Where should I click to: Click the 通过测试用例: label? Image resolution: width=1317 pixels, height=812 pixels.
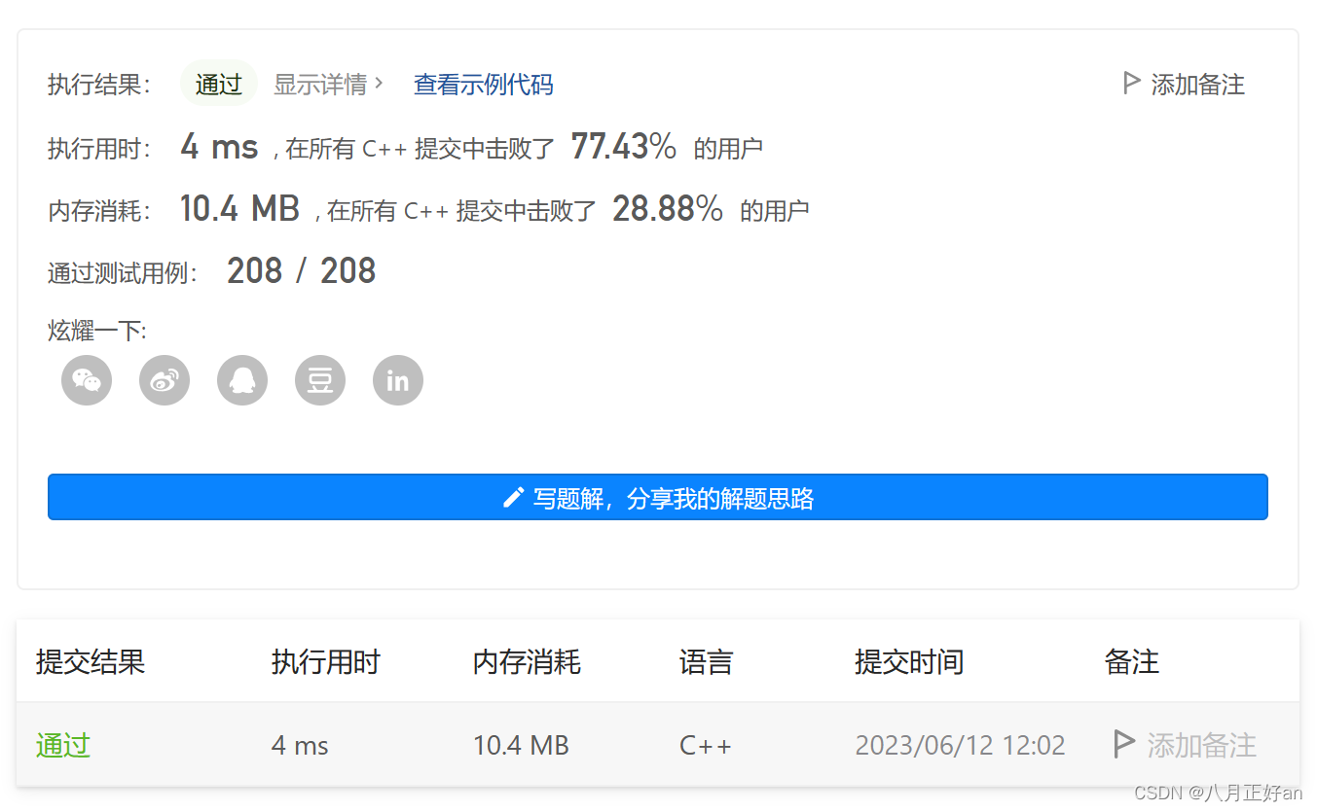[x=123, y=273]
